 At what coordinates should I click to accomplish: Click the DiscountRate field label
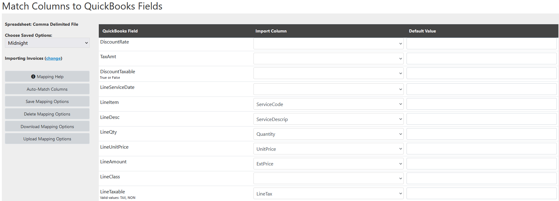tap(114, 42)
